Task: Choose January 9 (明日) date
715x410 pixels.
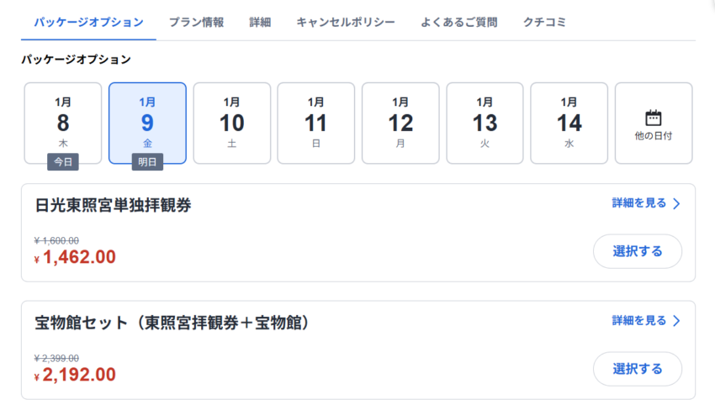Action: [x=147, y=123]
